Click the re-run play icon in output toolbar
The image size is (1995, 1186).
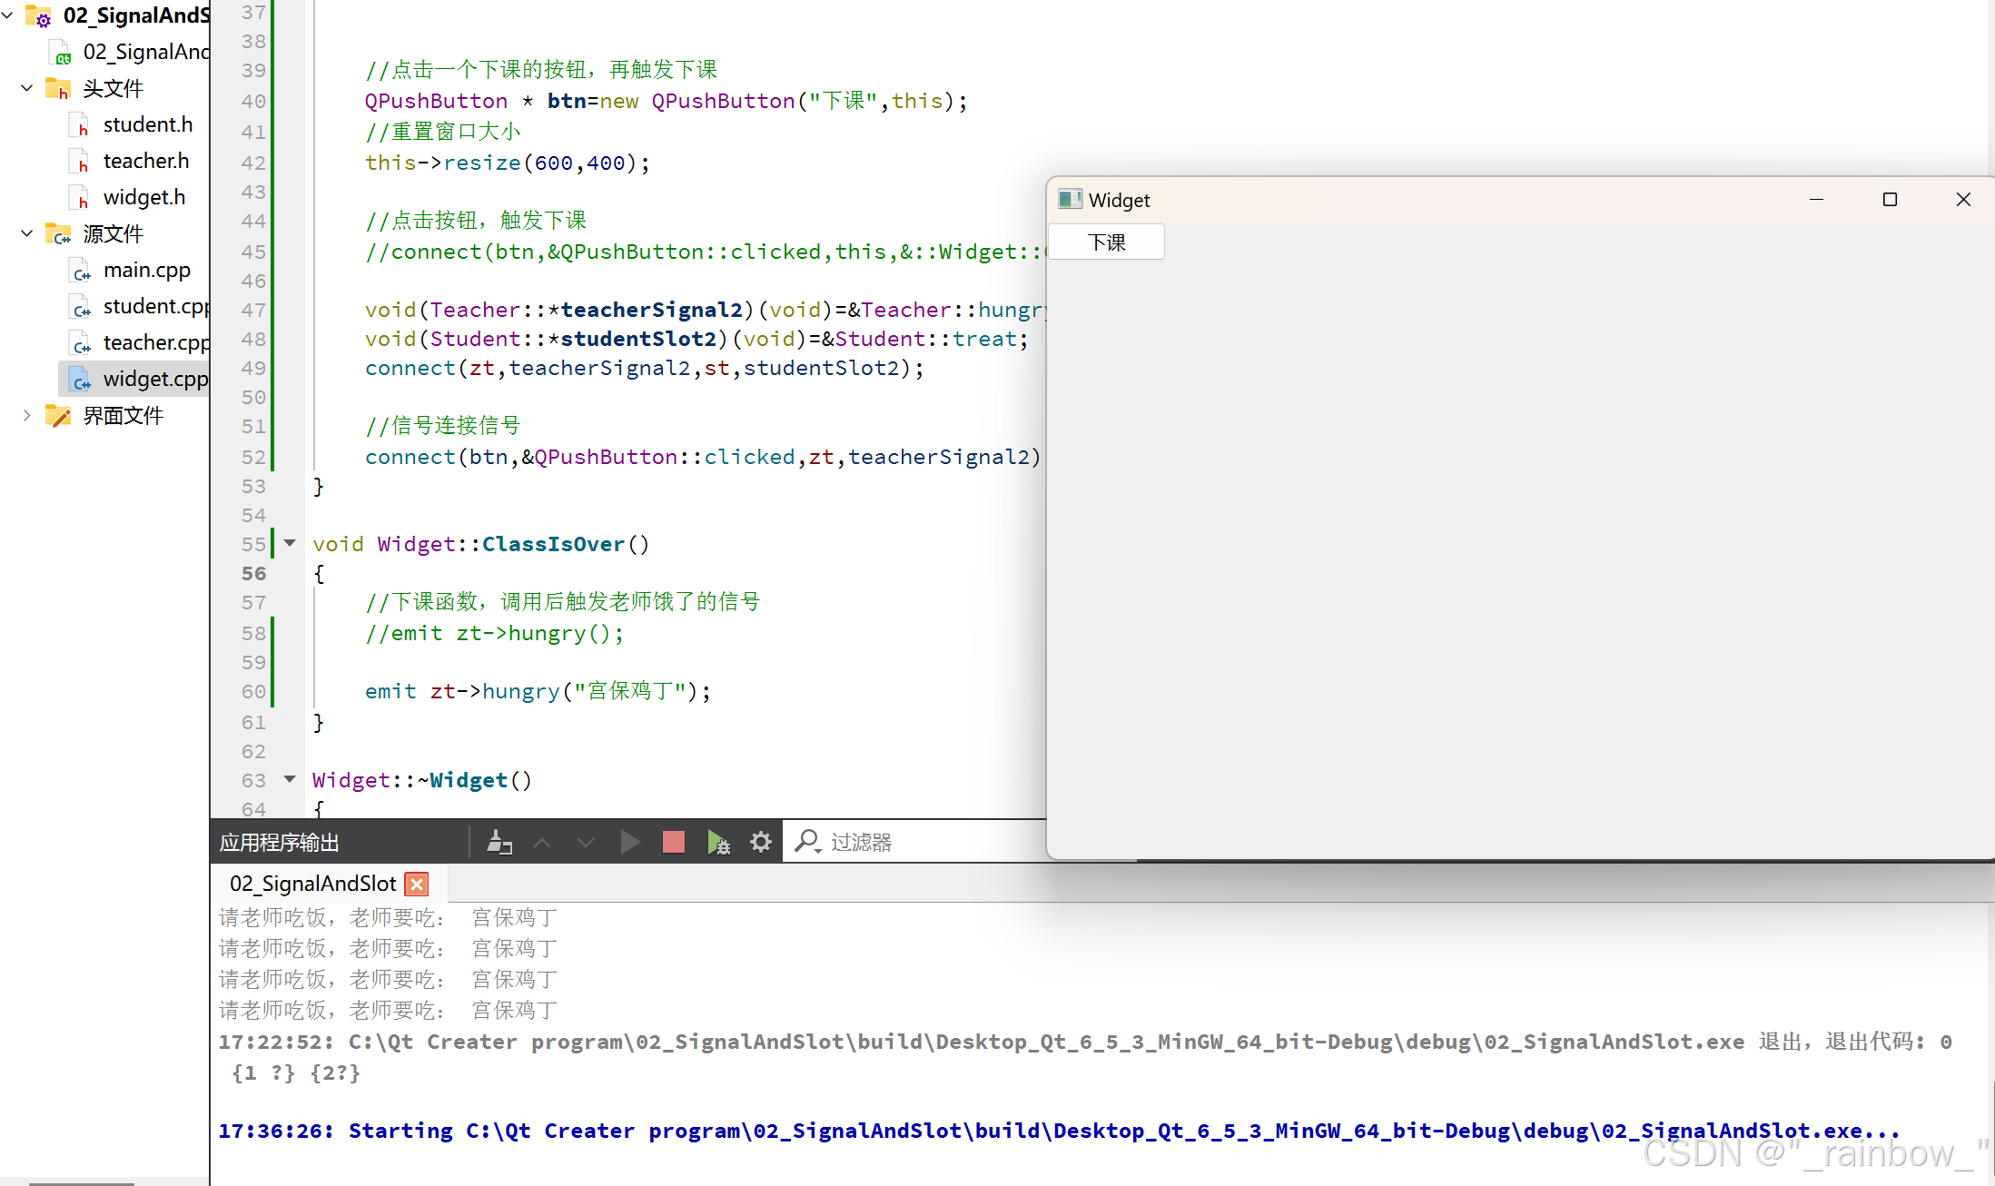pyautogui.click(x=629, y=843)
